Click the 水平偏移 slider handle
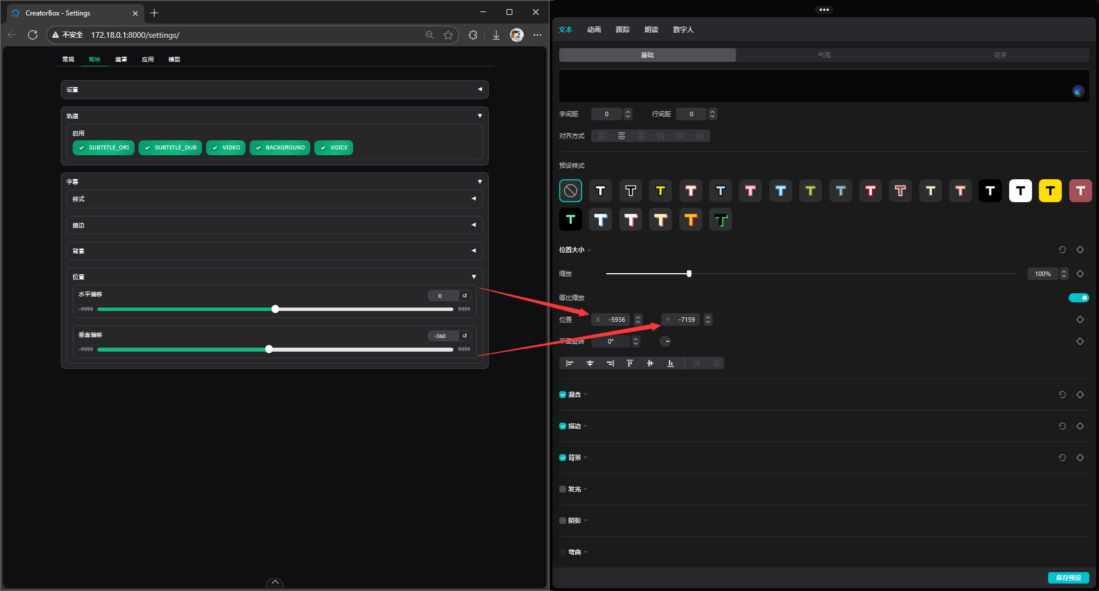Screen dimensions: 1099x591 click(275, 309)
